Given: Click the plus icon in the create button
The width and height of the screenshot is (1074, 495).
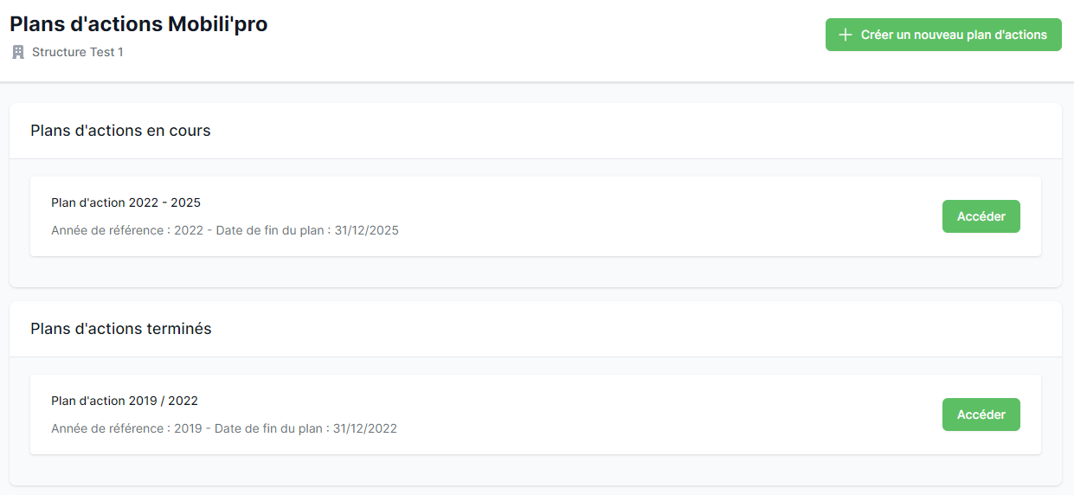Looking at the screenshot, I should coord(846,35).
